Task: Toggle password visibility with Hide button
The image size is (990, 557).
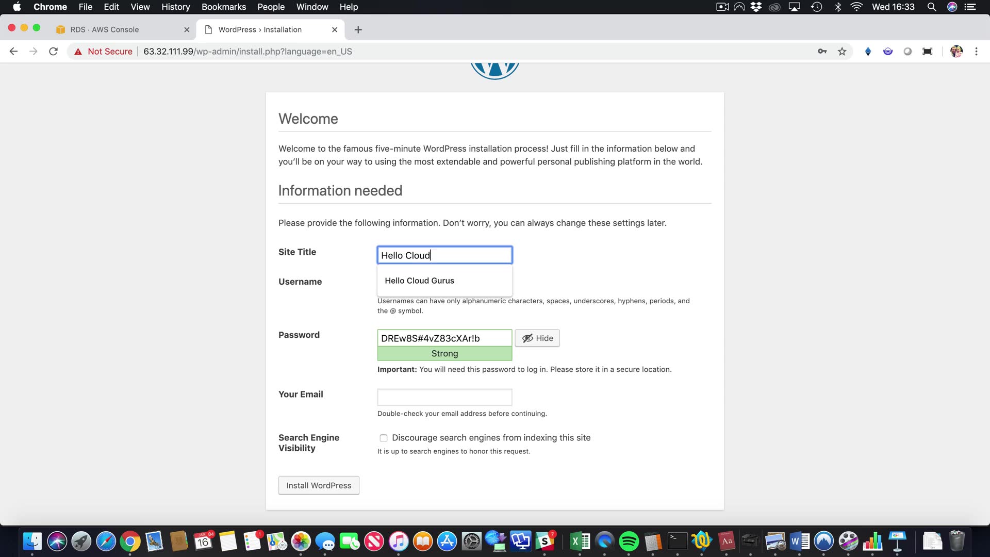Action: tap(537, 338)
